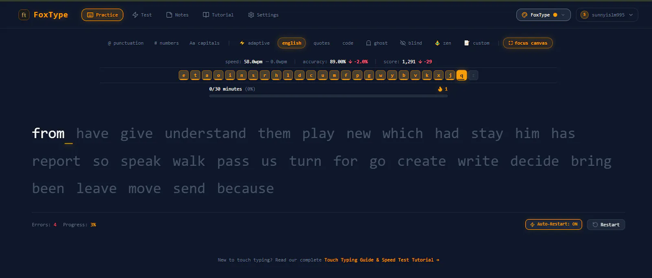
Task: Click the score '1,291' value
Action: [x=409, y=62]
